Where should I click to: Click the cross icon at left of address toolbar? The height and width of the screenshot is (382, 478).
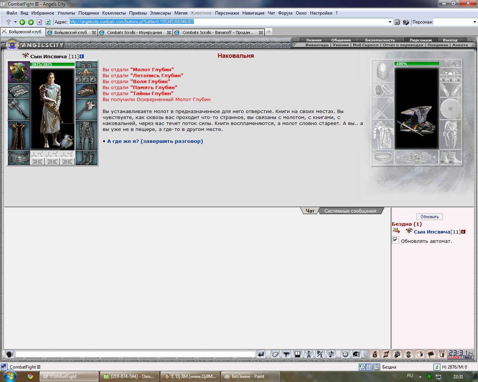[8, 22]
